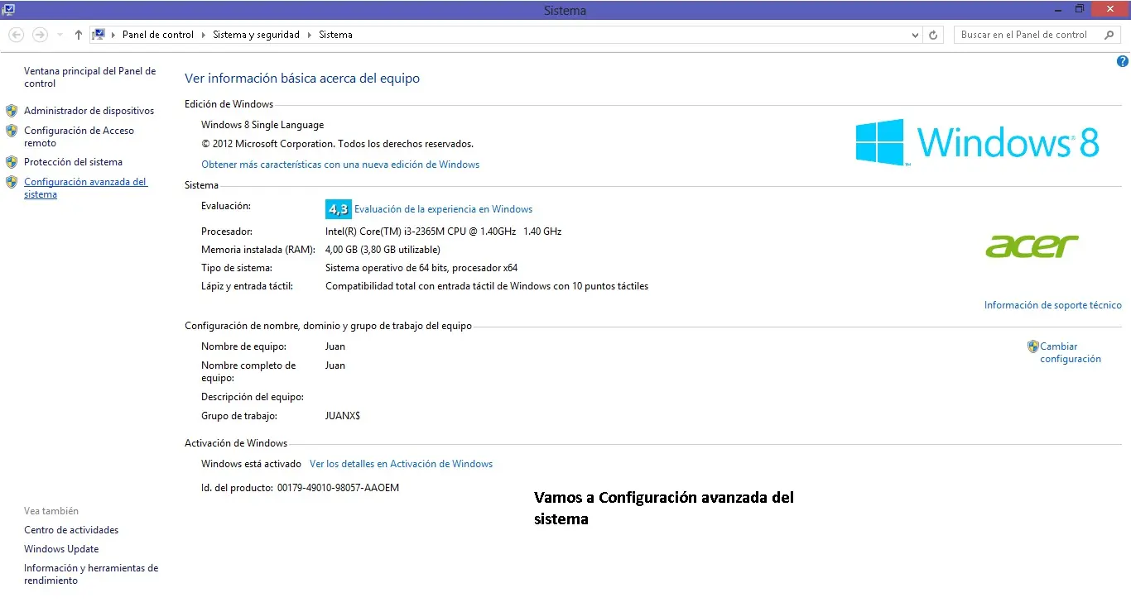Viewport: 1131px width, 602px height.
Task: Expand arrow before Panel de control breadcrumb
Action: 113,35
